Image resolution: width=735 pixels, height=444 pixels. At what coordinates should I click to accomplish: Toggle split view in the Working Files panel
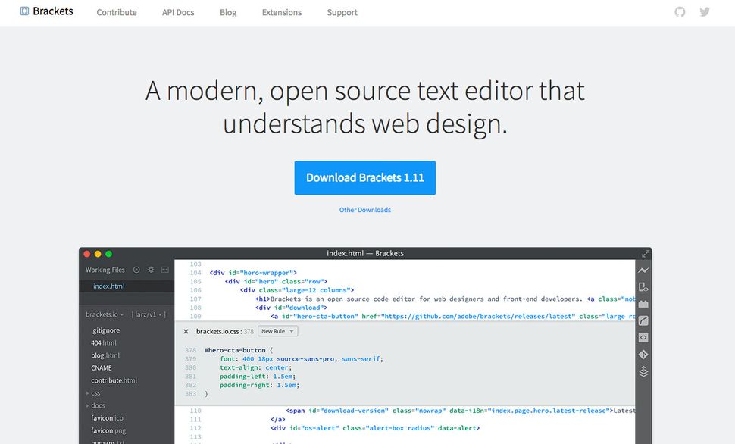click(165, 270)
